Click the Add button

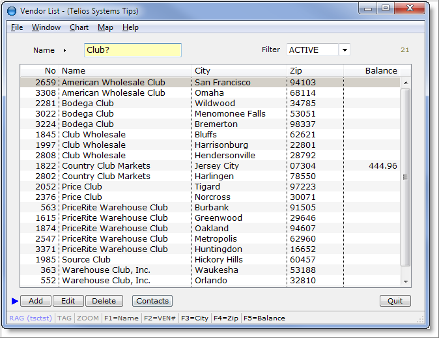(x=36, y=301)
